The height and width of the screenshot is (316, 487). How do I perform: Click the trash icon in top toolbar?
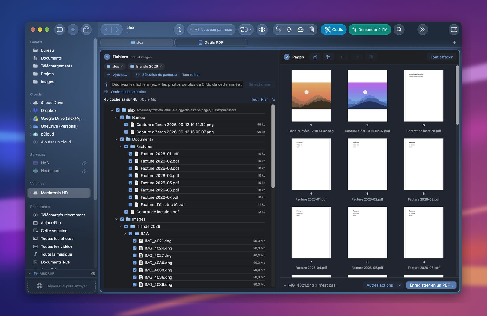[x=312, y=29]
